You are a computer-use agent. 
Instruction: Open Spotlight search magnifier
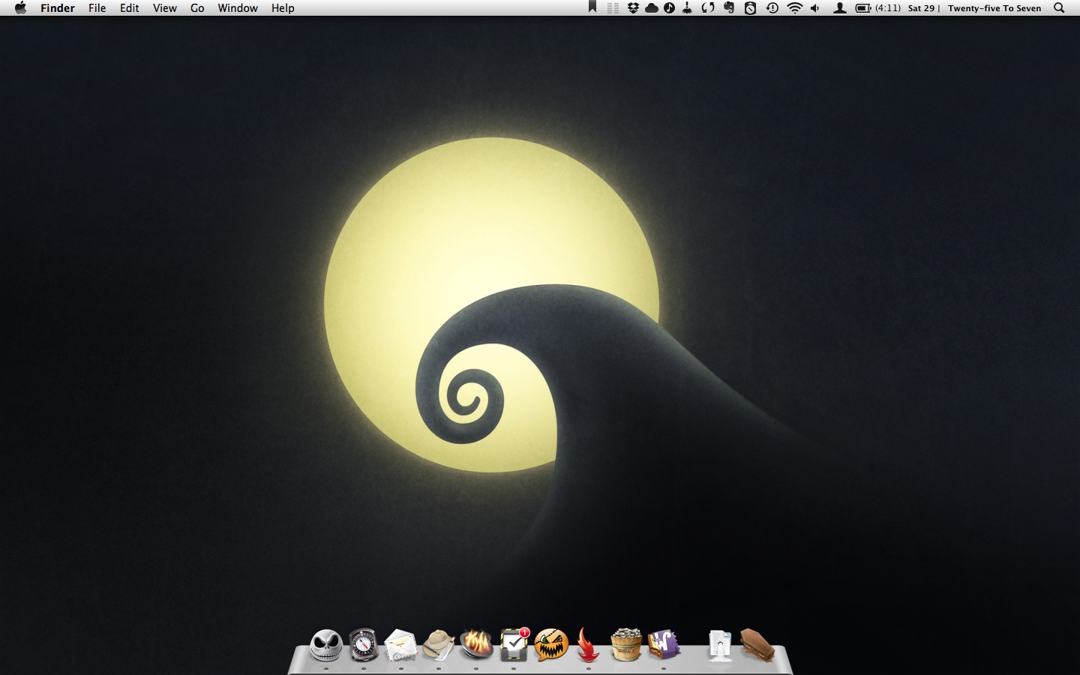[x=1059, y=8]
